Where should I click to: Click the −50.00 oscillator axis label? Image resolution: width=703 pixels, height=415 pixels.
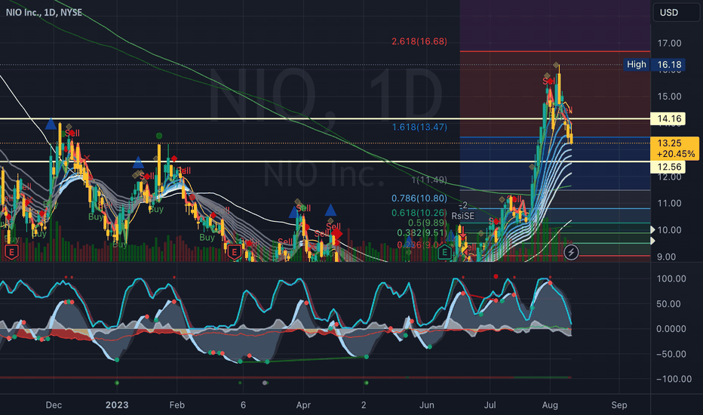click(671, 354)
